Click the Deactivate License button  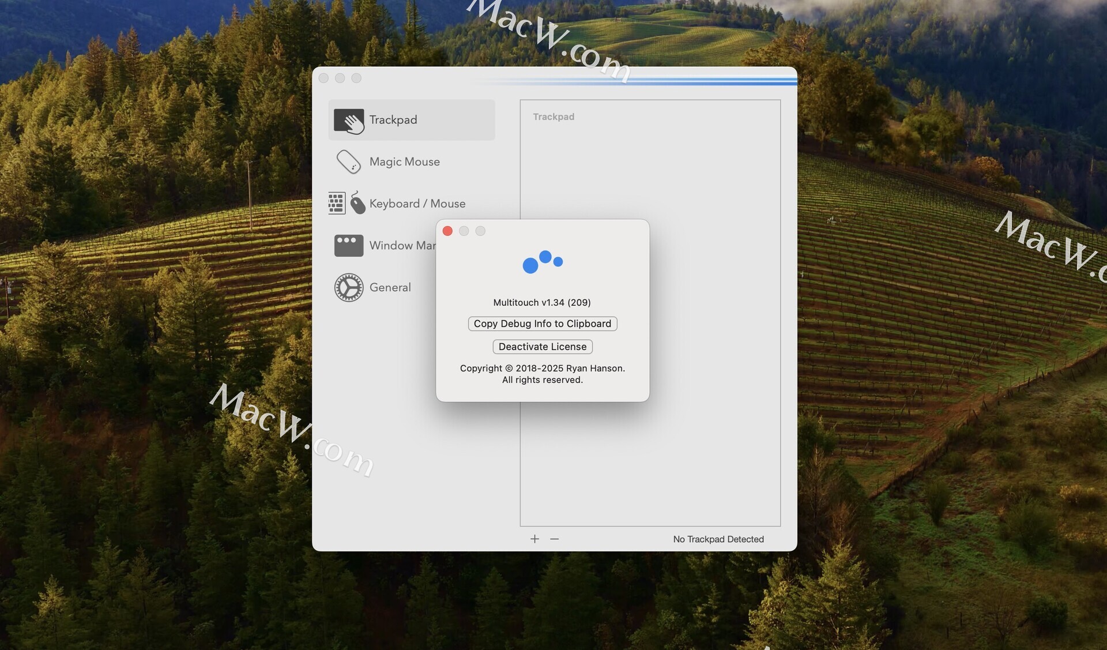(543, 347)
